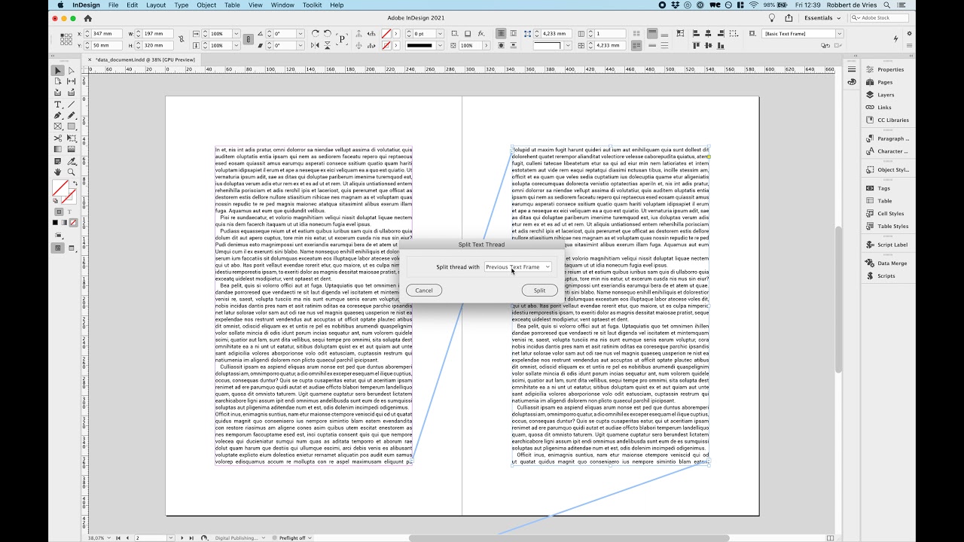
Task: Open the Data Merge panel
Action: pos(886,263)
